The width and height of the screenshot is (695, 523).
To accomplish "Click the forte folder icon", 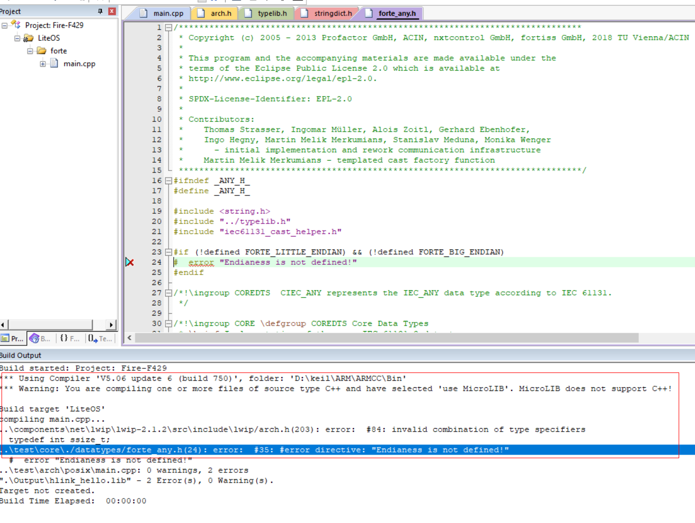I will point(41,51).
